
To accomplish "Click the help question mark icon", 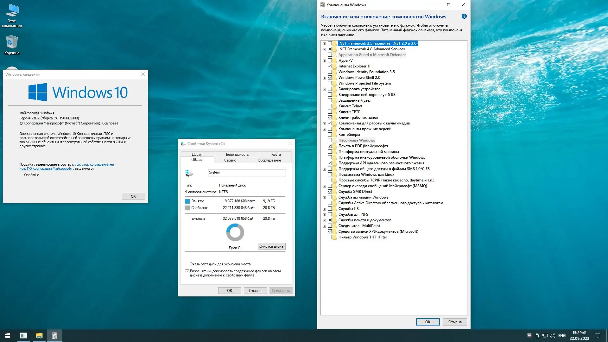I will point(464,16).
